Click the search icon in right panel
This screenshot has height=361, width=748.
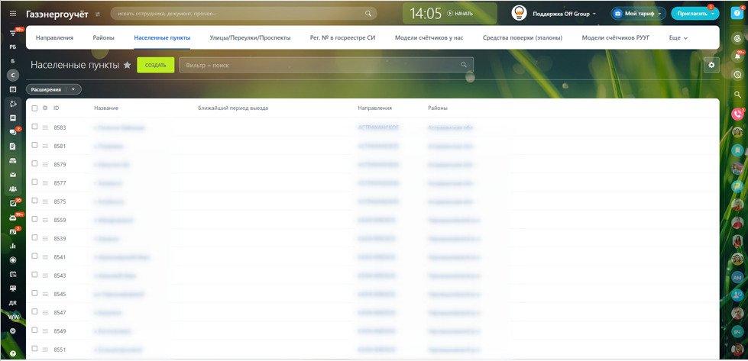tap(737, 95)
